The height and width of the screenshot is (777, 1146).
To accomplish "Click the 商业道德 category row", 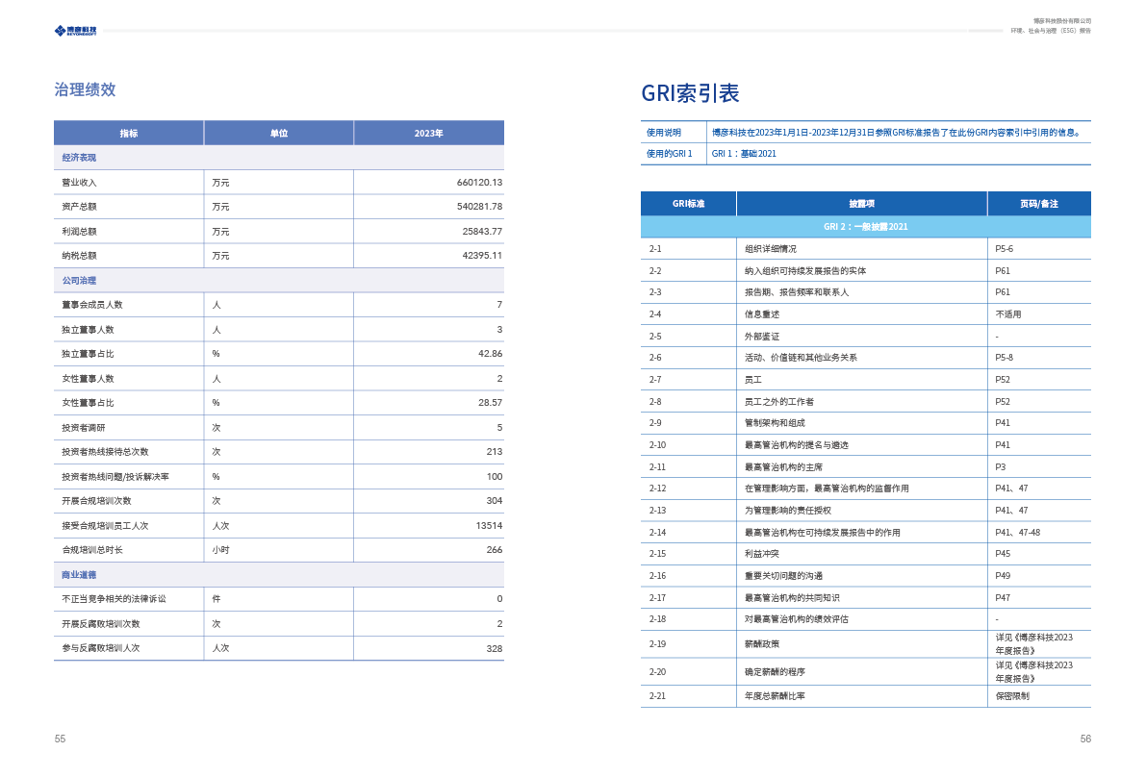I will (x=79, y=574).
